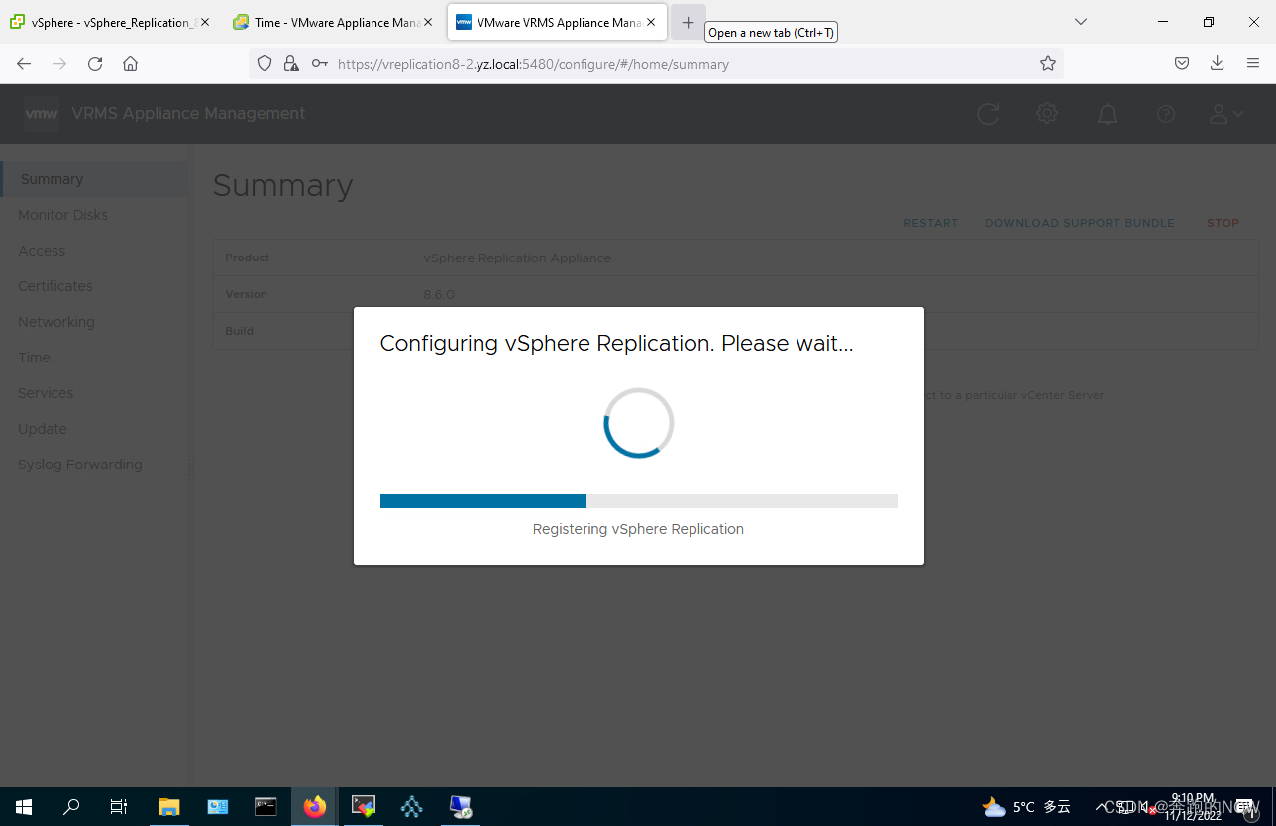Open the Windows Start menu
The height and width of the screenshot is (826, 1276).
coord(24,806)
